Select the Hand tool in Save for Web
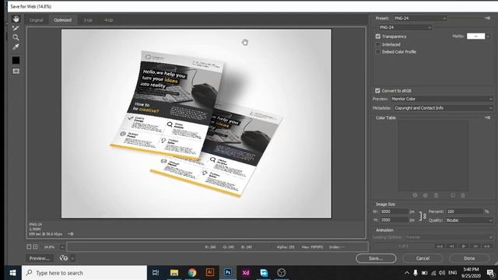498x280 pixels. coord(16,19)
